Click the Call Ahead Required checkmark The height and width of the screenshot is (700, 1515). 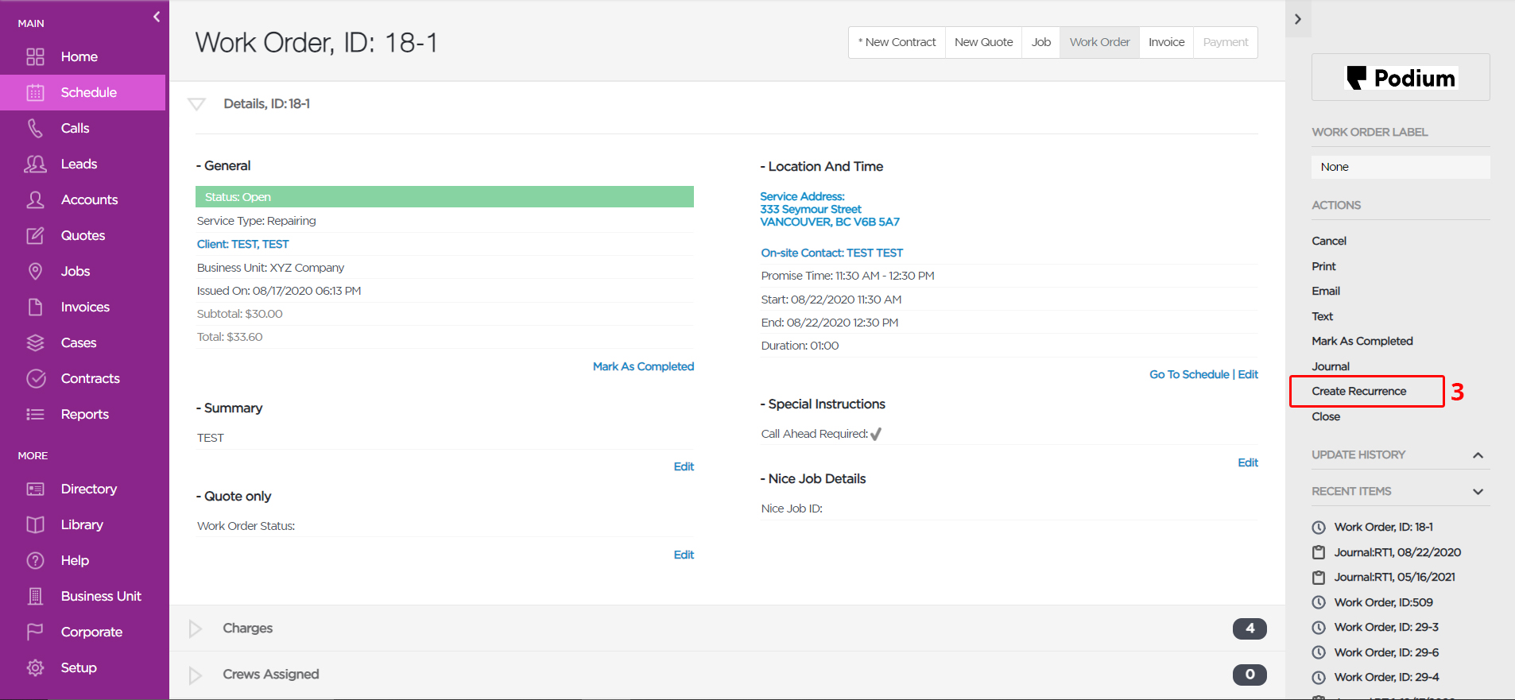pos(876,434)
